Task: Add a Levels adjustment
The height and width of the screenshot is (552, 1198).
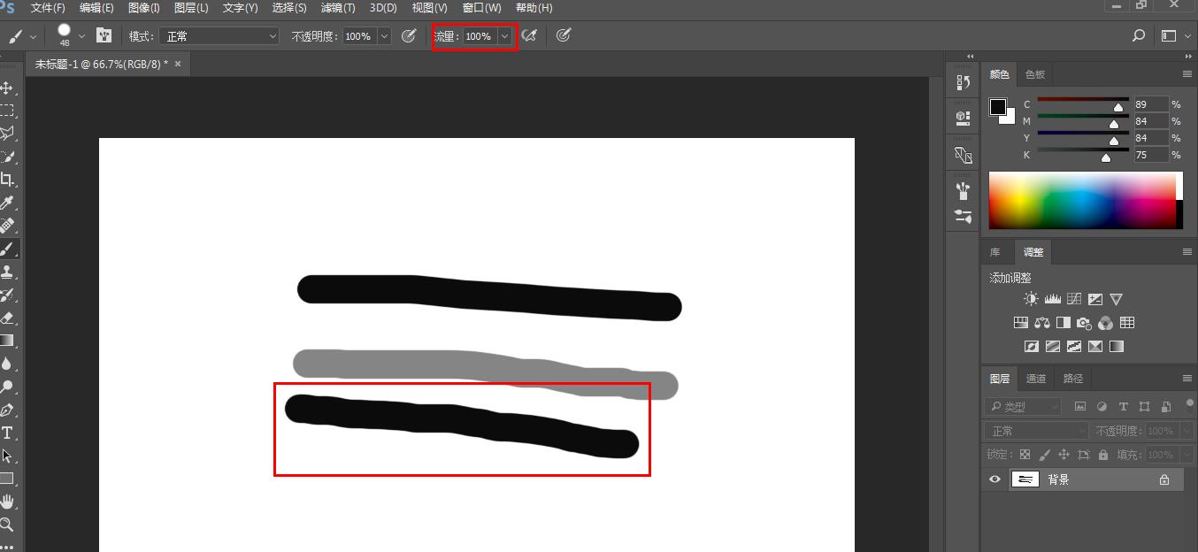Action: 1052,299
